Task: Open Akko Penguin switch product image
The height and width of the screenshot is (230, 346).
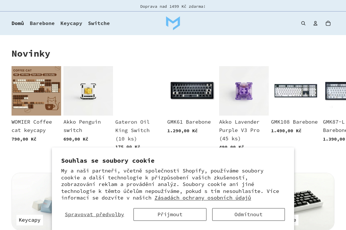Action: pos(88,91)
